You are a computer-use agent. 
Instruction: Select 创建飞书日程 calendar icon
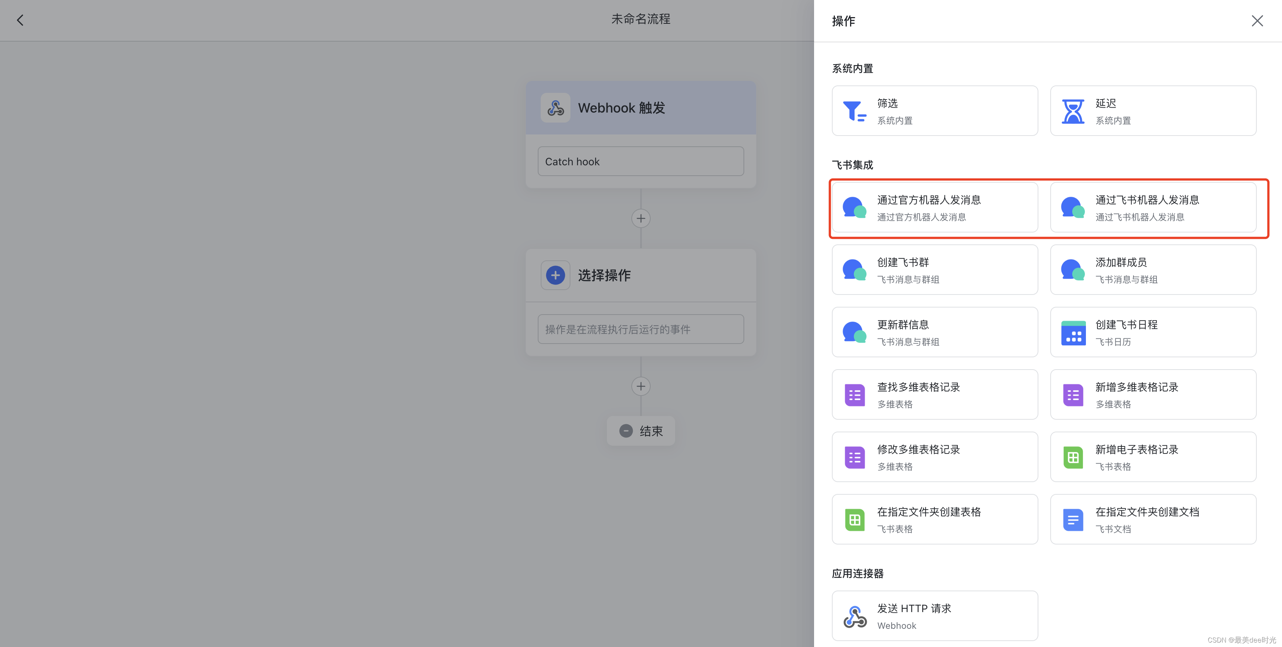(1073, 333)
